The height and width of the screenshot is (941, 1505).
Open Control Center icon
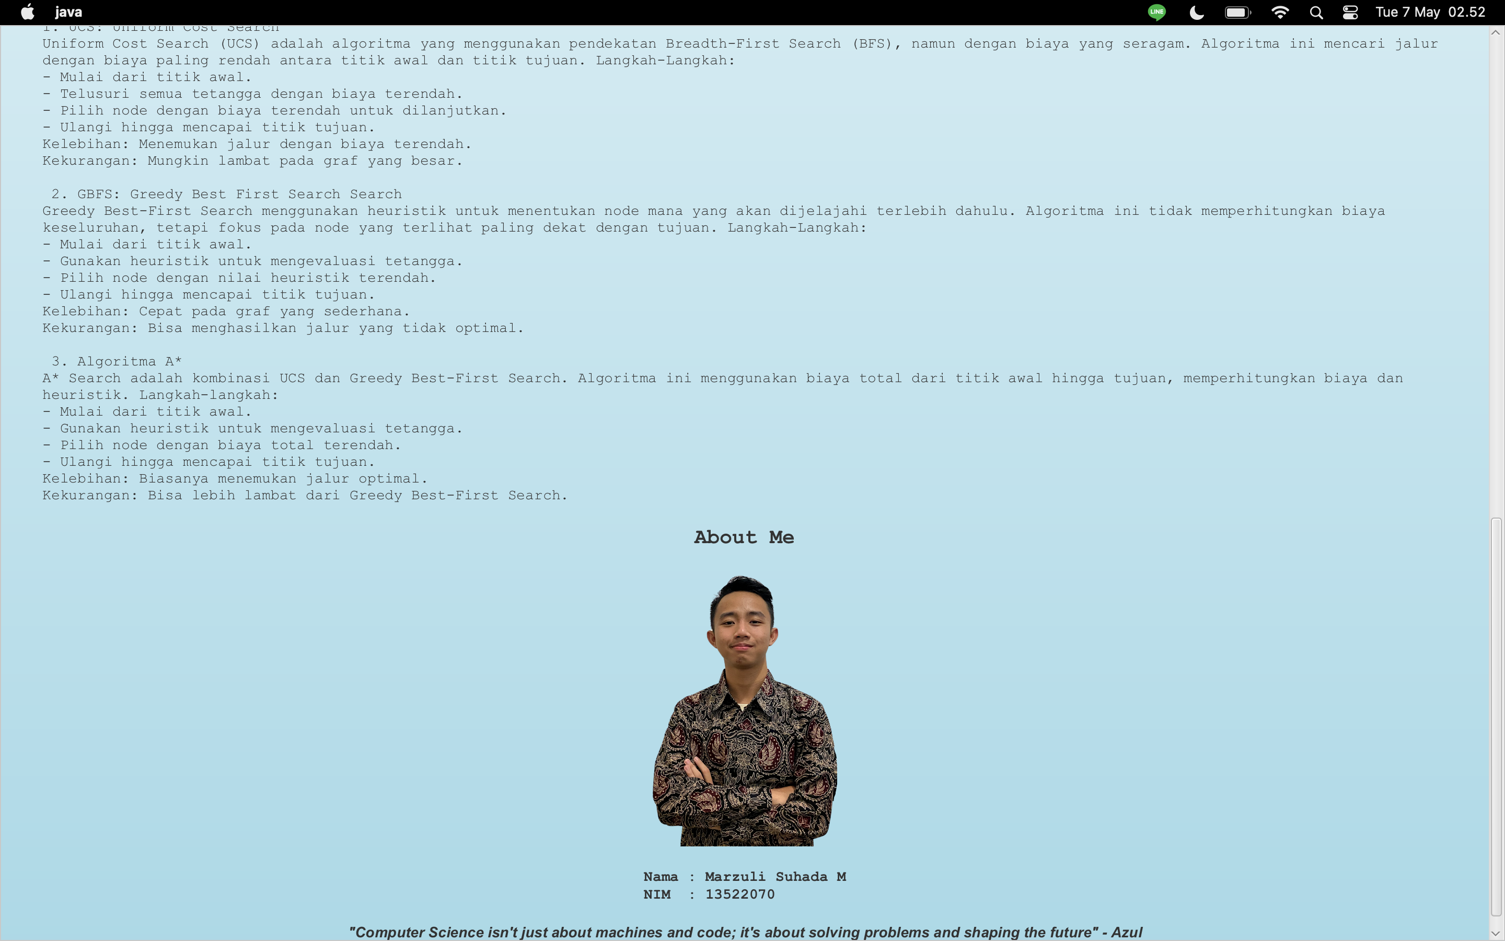point(1350,12)
